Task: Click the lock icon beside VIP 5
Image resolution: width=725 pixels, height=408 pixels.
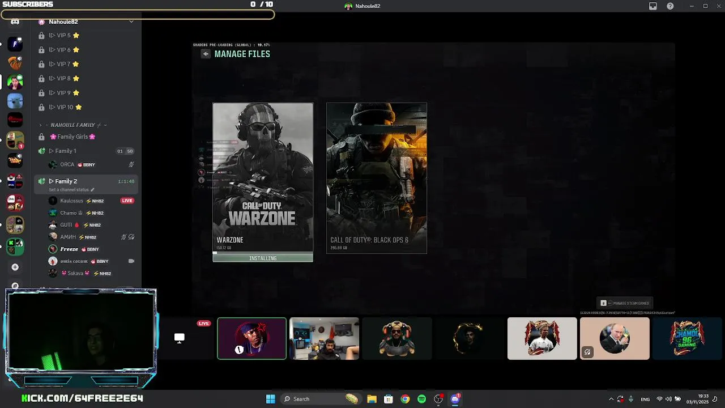Action: pos(41,35)
